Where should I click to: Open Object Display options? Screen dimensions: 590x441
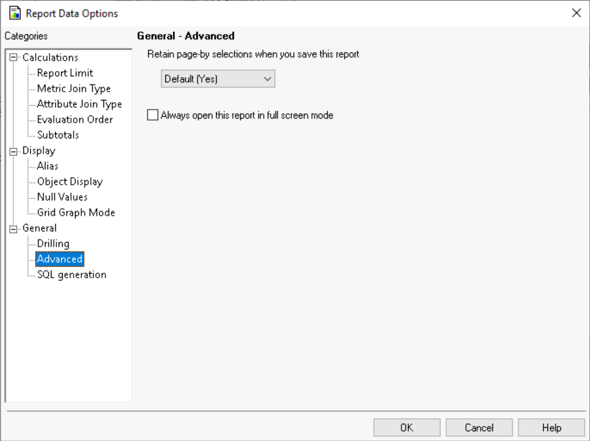pyautogui.click(x=70, y=182)
